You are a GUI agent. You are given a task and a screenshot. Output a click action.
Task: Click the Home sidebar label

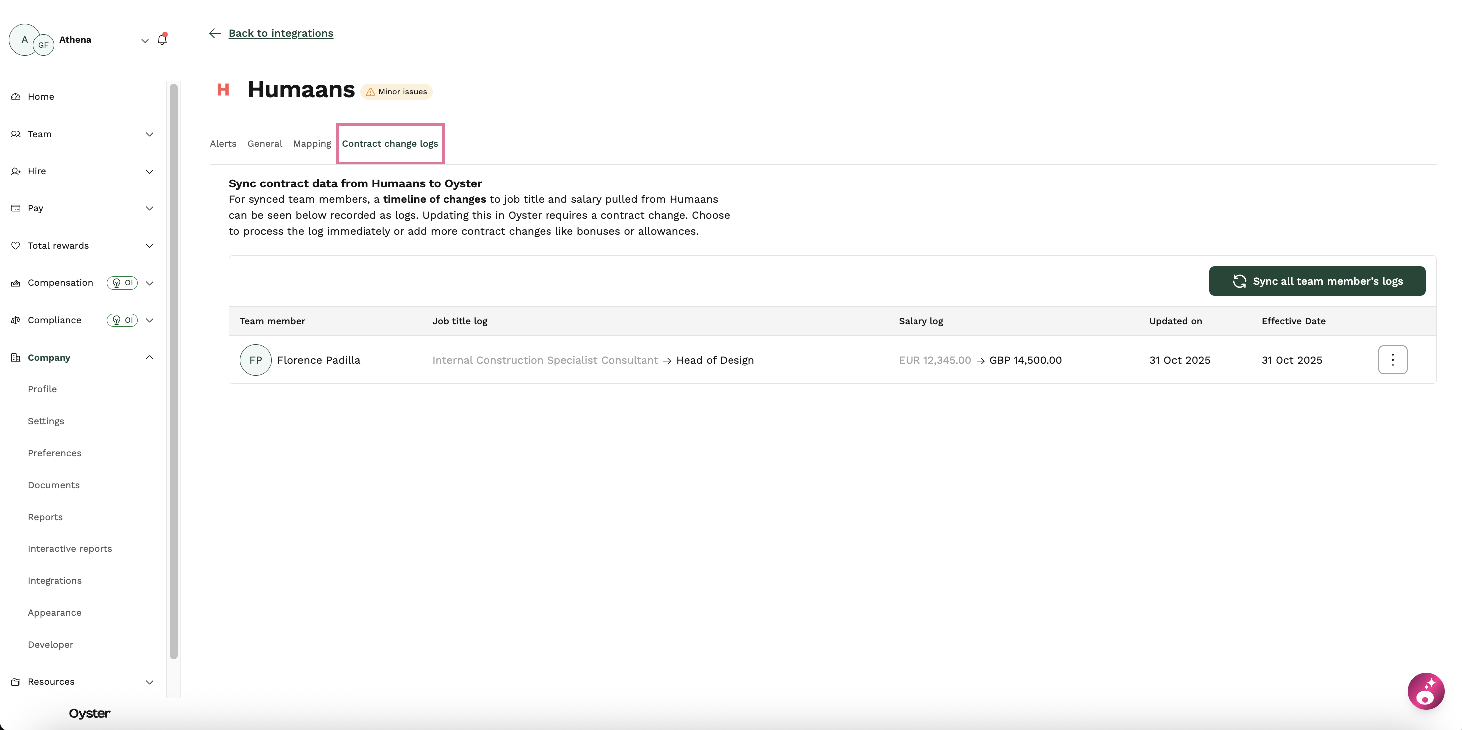pyautogui.click(x=41, y=97)
